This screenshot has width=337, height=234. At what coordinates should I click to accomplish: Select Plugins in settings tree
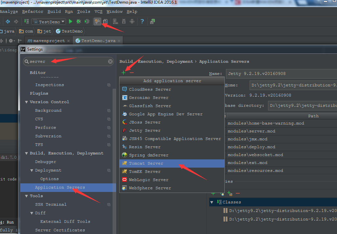point(39,93)
